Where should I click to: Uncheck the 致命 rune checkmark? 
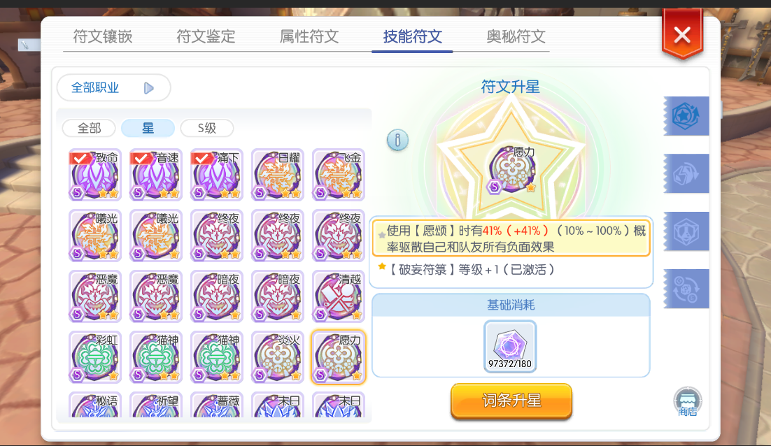point(80,158)
